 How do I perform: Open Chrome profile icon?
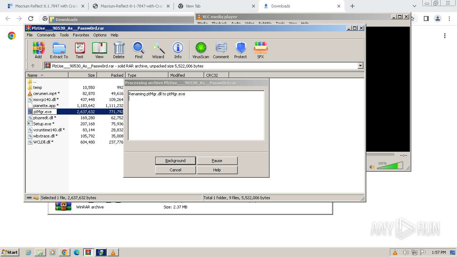click(x=438, y=19)
